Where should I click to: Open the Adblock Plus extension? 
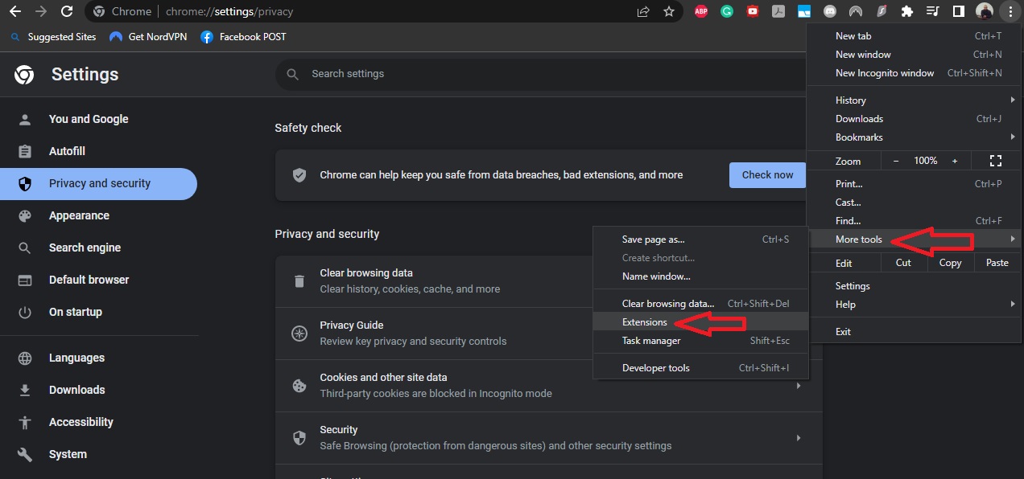(x=700, y=11)
